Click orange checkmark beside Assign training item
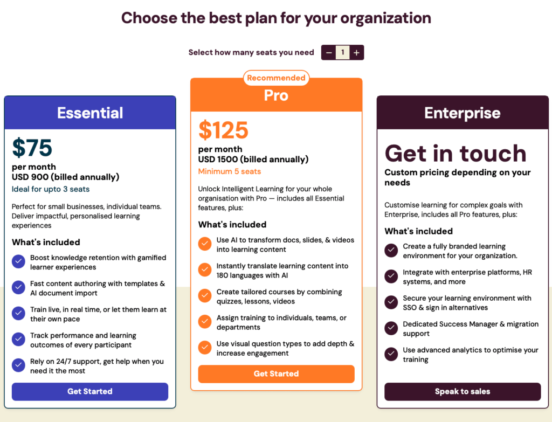Viewport: 552px width, 422px height. [204, 321]
